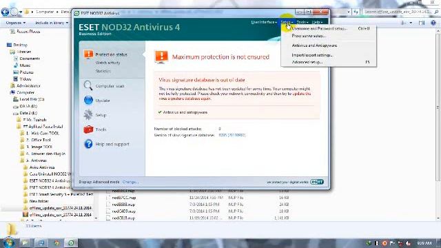The height and width of the screenshot is (248, 441).
Task: Open Help and support question mark icon
Action: pyautogui.click(x=88, y=144)
